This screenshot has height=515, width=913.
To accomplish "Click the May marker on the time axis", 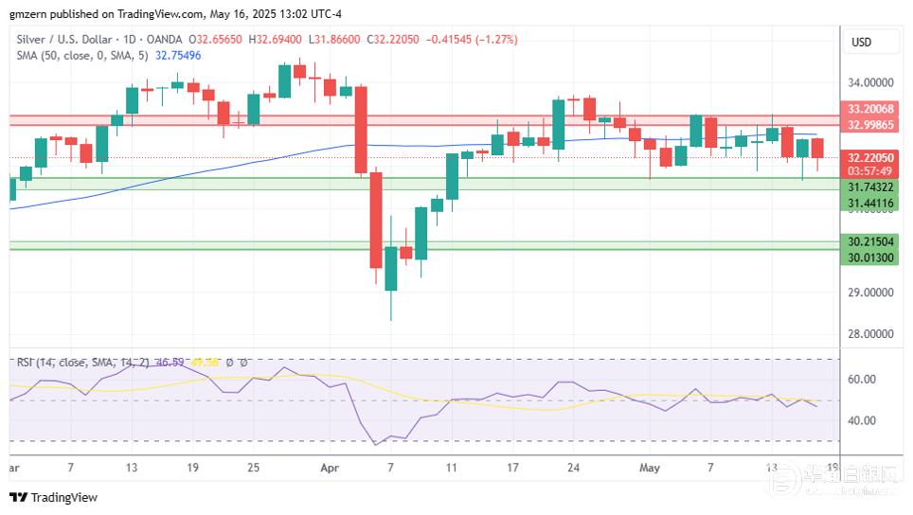I will point(649,468).
